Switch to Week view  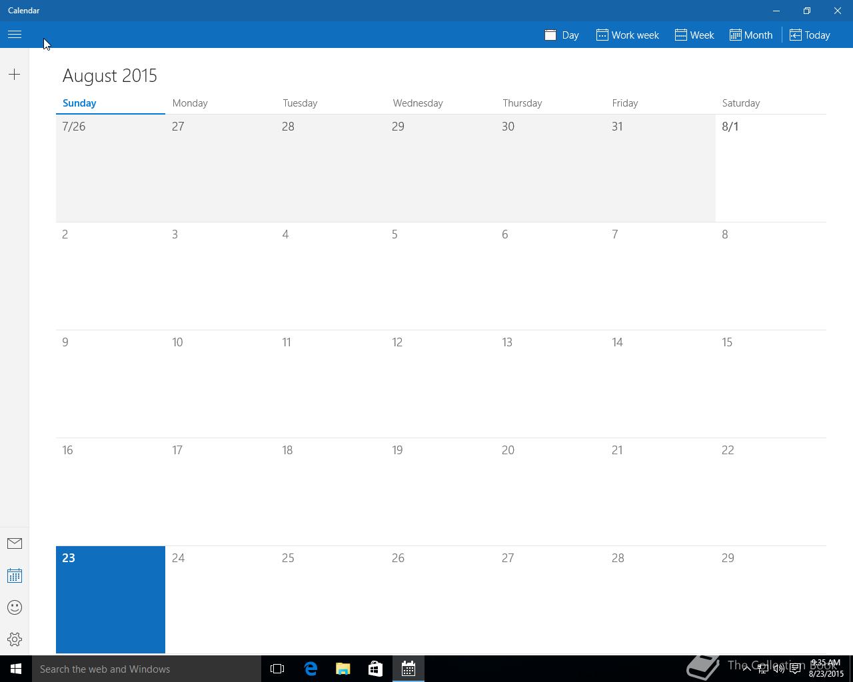coord(694,35)
